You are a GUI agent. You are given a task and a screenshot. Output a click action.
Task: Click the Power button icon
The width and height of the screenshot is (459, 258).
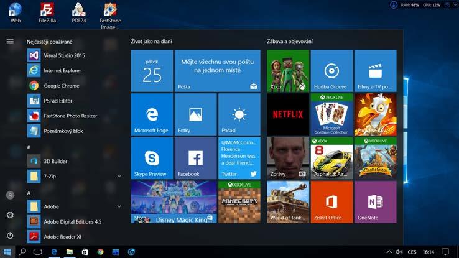click(x=10, y=236)
